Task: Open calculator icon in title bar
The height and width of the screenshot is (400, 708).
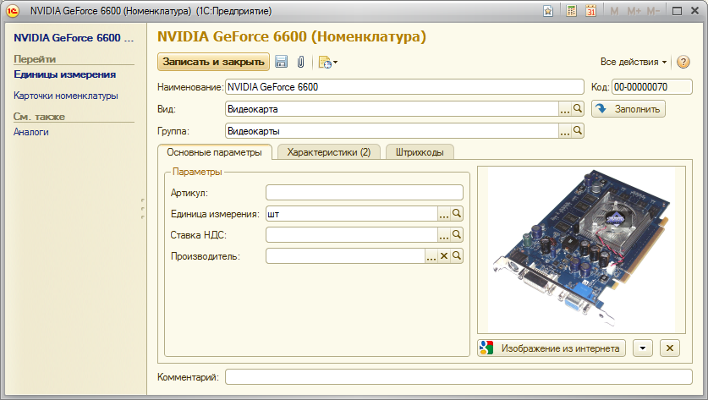Action: pyautogui.click(x=571, y=11)
